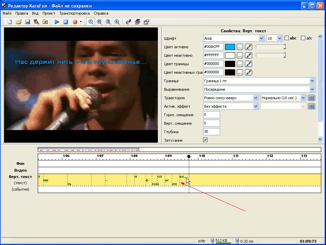Select zoom level 1 magnifier

91,22
